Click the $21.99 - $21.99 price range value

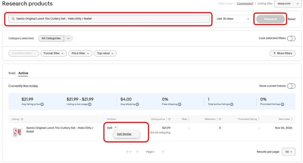point(80,99)
